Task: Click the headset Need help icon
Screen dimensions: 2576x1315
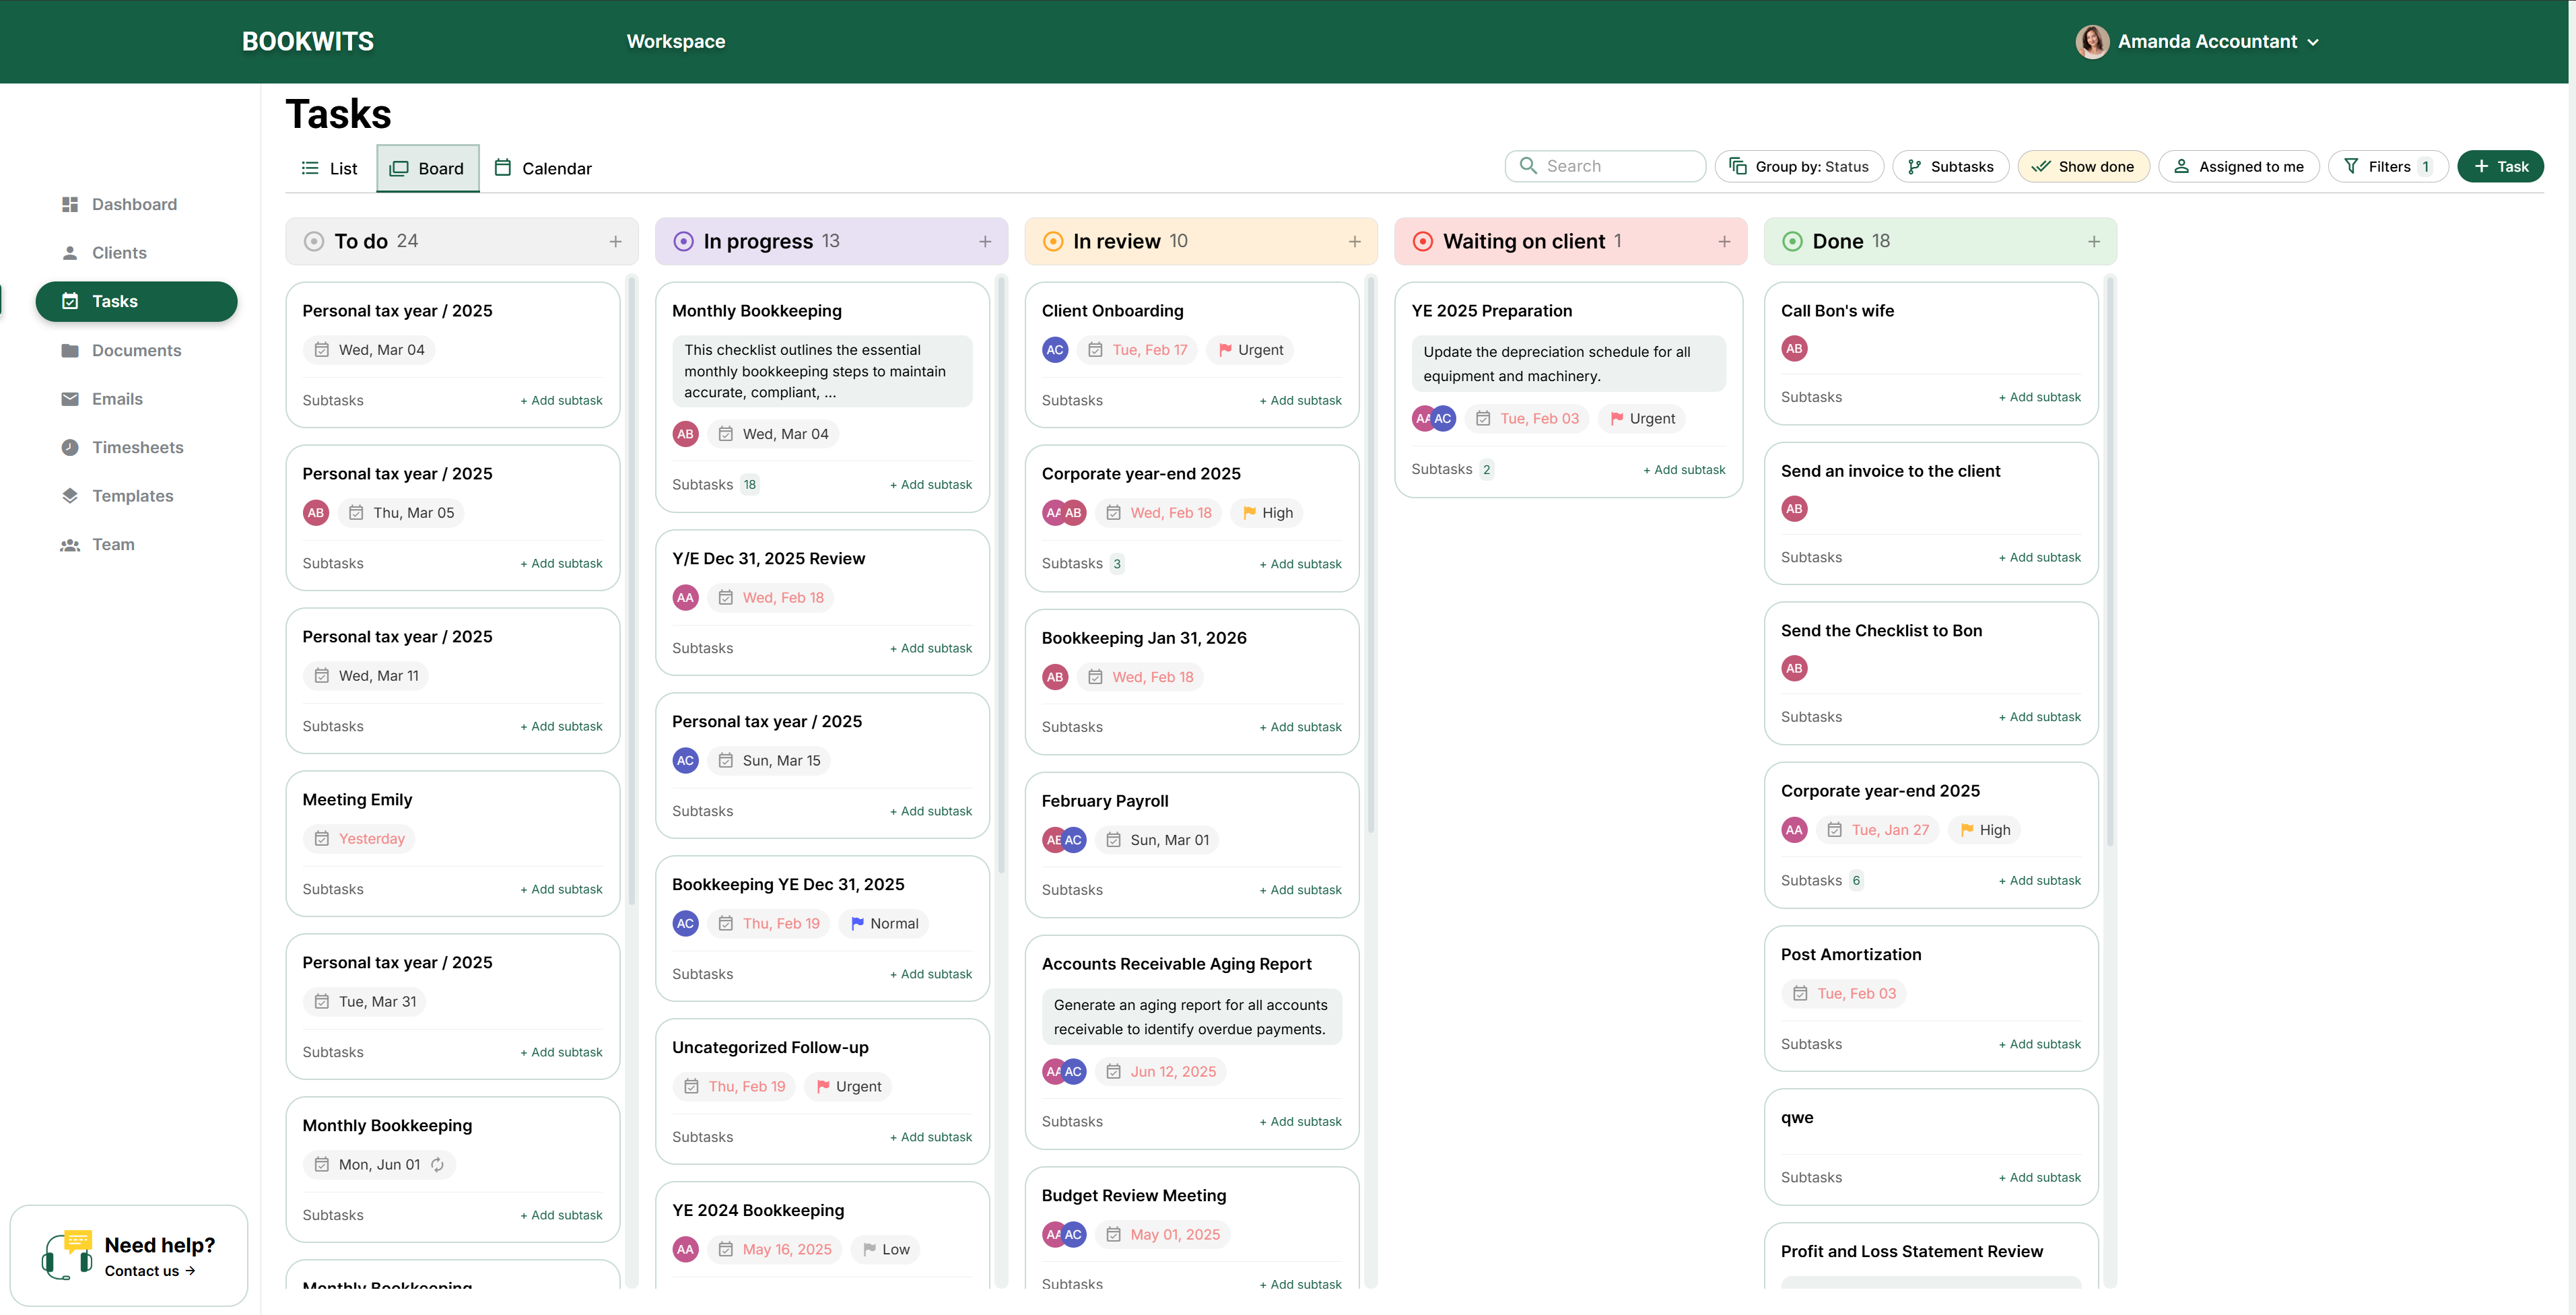Action: (x=66, y=1256)
